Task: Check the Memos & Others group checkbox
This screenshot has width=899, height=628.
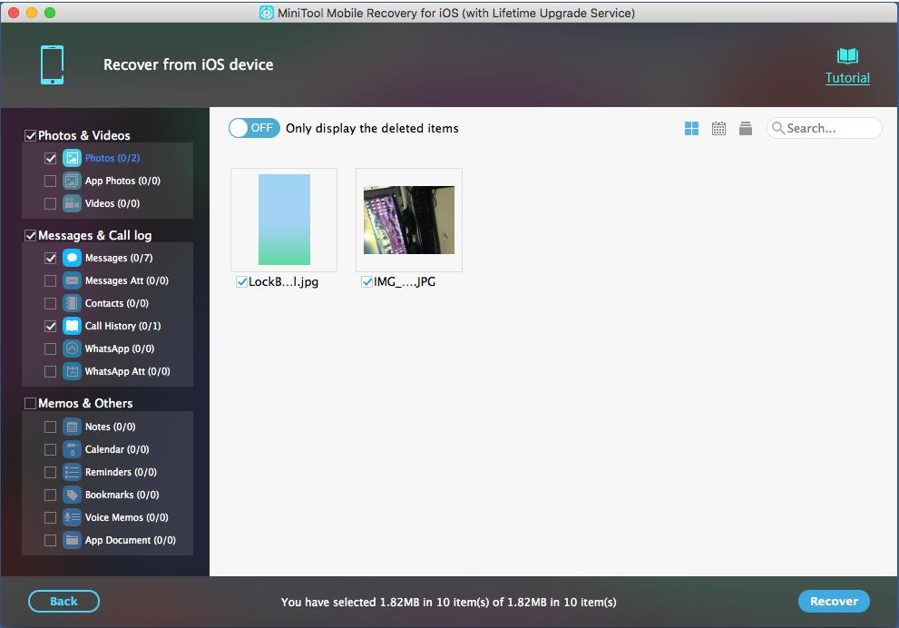Action: click(x=30, y=403)
